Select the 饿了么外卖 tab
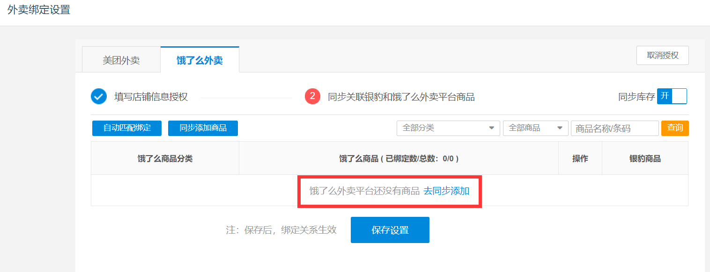Viewport: 710px width, 272px height. click(x=200, y=60)
